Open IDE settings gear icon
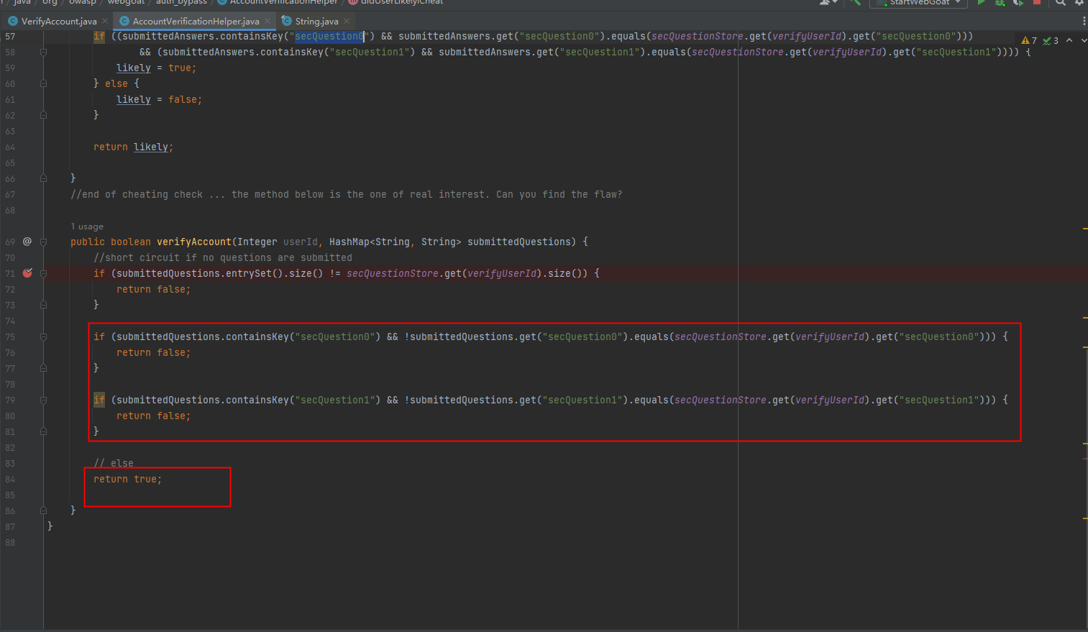This screenshot has height=632, width=1088. click(x=1079, y=3)
